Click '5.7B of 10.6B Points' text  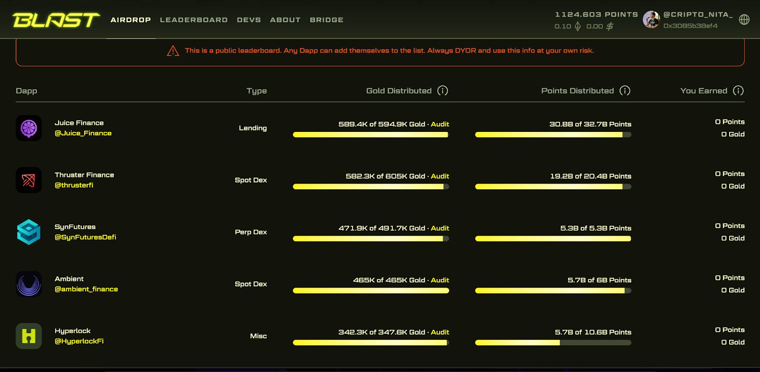[x=593, y=332]
